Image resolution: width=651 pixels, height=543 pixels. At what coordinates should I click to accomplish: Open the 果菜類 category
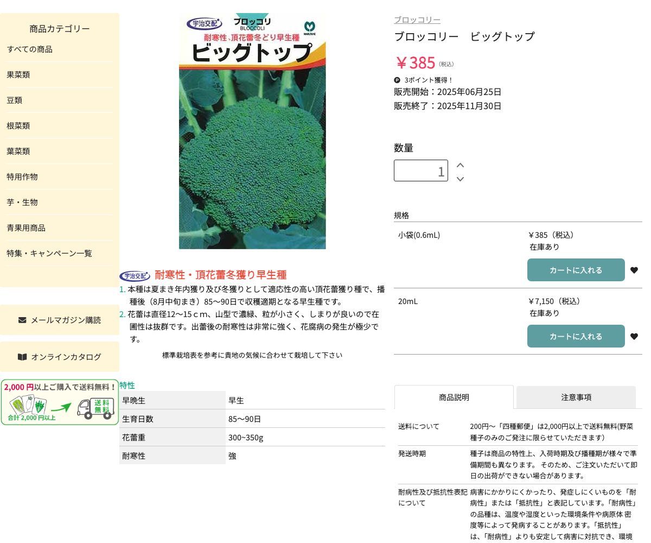(18, 74)
